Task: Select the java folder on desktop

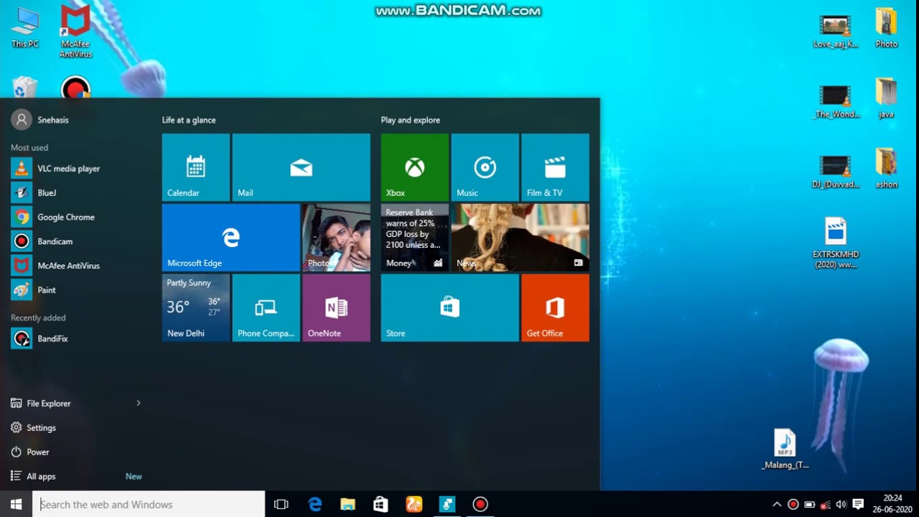Action: (886, 98)
